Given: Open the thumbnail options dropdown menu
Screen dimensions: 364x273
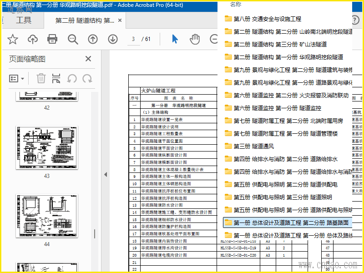Looking at the screenshot, I should click(x=17, y=78).
